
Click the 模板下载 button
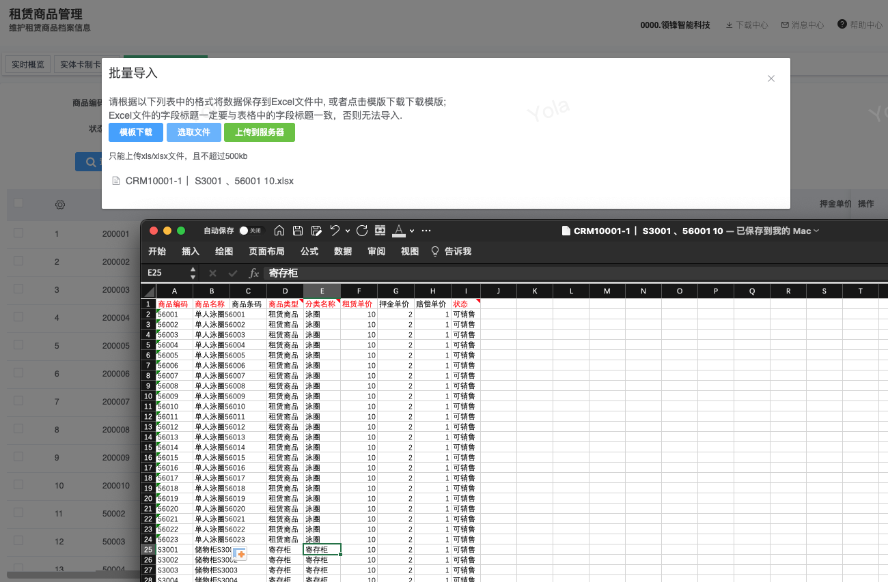coord(136,132)
